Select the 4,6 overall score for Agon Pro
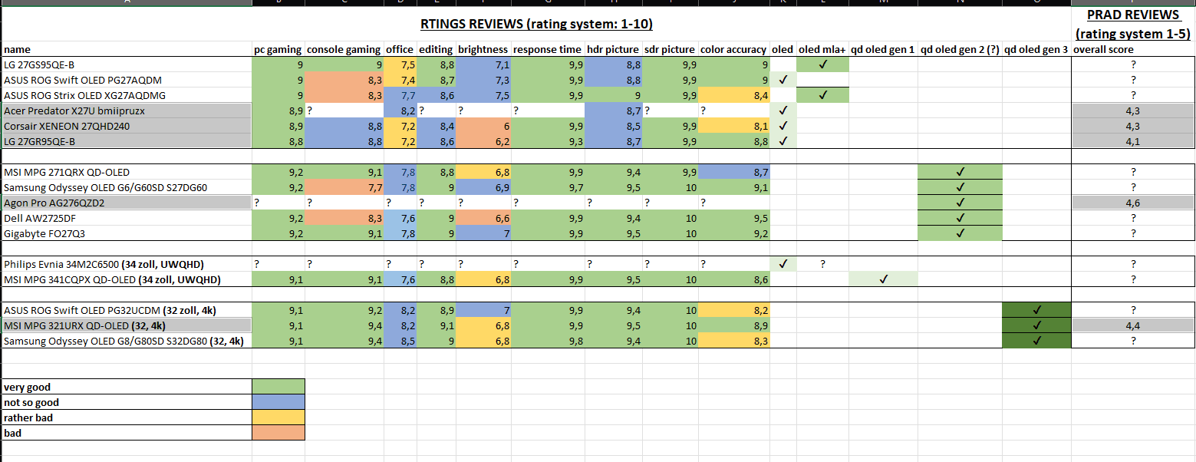Viewport: 1196px width, 462px height. (x=1133, y=203)
